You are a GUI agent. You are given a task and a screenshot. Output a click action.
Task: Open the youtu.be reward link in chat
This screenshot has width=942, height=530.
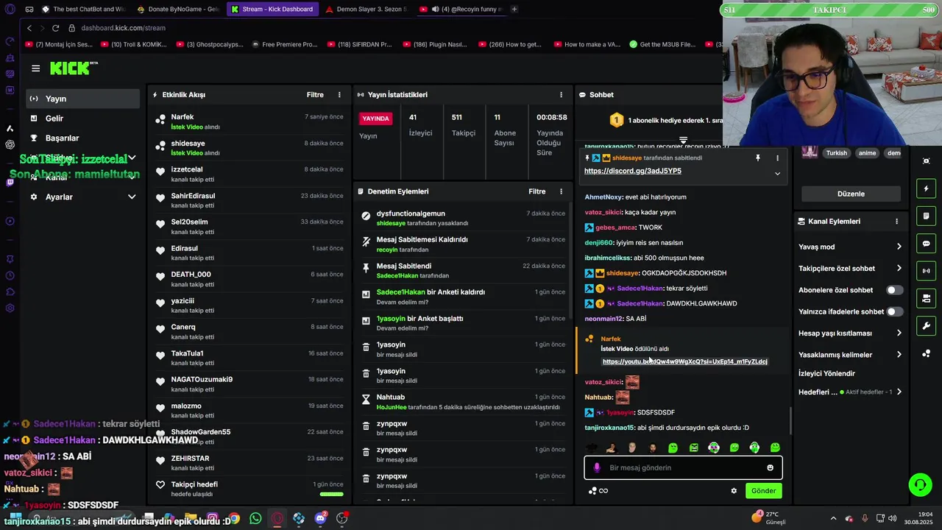(x=684, y=361)
